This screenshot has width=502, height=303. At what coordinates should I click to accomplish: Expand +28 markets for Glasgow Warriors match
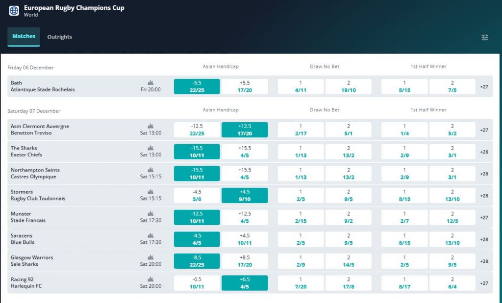[x=484, y=261]
